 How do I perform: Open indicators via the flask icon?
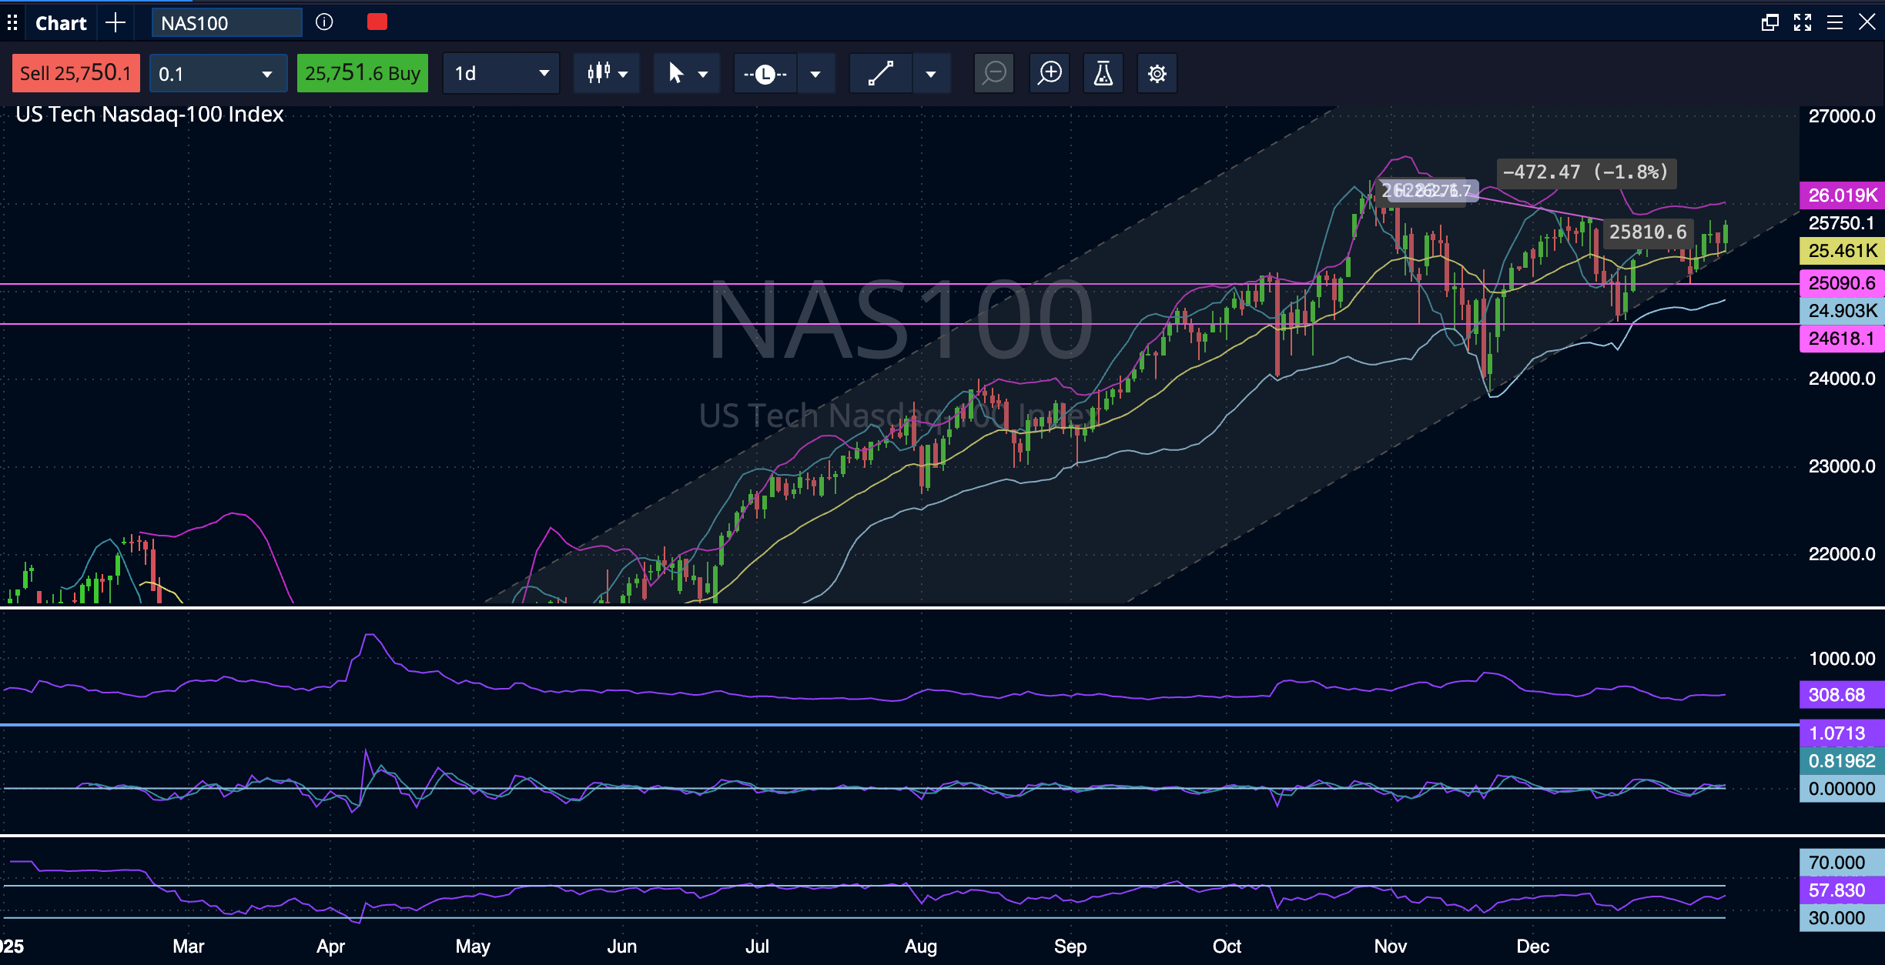(1103, 73)
